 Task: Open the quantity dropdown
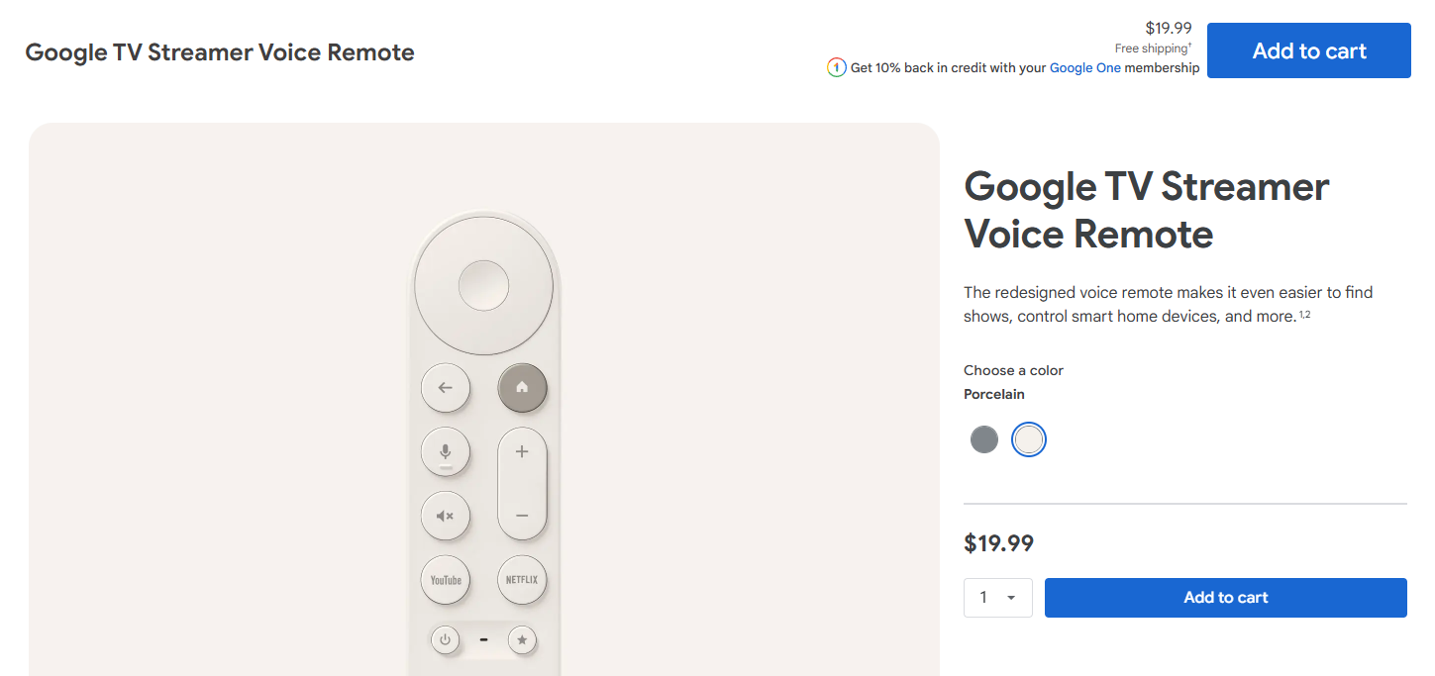(998, 598)
